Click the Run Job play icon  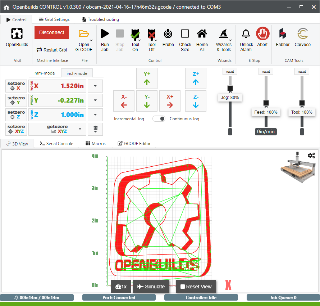click(105, 34)
